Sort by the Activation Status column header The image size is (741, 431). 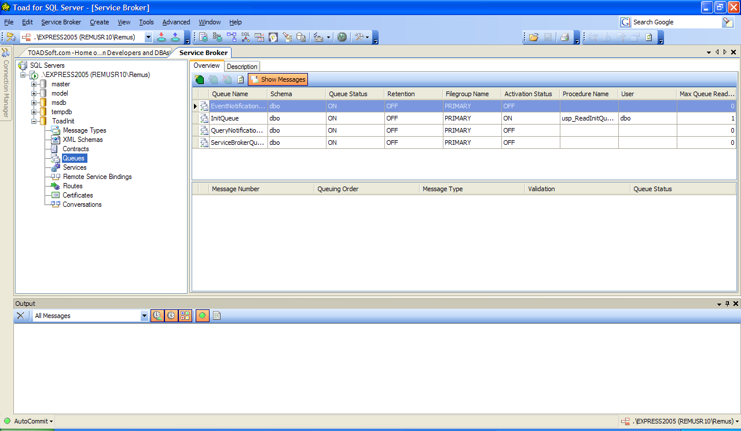[x=530, y=94]
